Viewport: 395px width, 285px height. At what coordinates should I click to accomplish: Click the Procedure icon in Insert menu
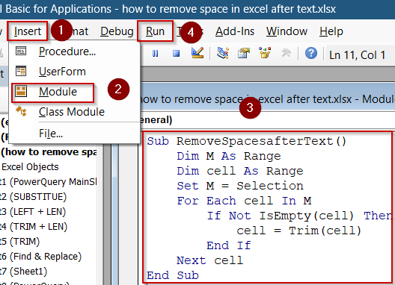21,51
